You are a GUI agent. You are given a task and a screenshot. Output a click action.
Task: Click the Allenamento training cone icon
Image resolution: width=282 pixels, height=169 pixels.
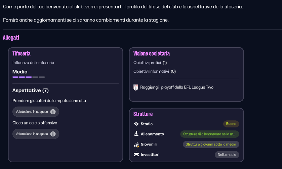click(136, 134)
